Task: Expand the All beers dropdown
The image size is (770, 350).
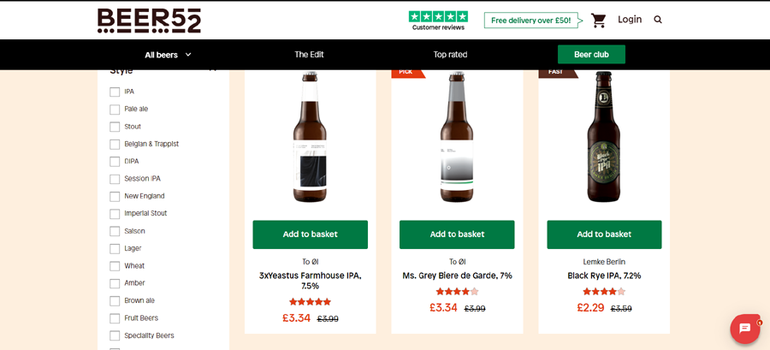Action: coord(168,55)
